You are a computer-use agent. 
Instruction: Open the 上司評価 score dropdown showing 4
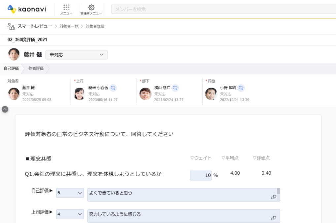pos(69,214)
